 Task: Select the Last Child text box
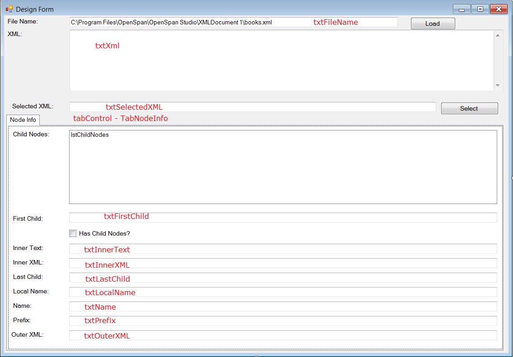point(283,278)
